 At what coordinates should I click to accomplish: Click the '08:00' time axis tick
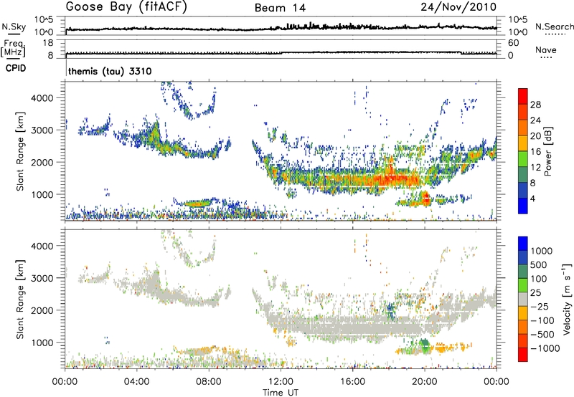209,382
